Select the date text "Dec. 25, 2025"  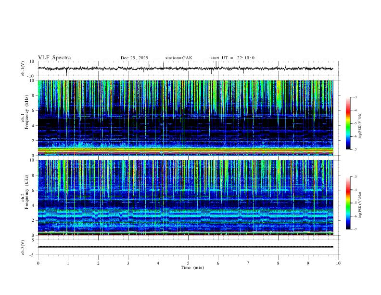pos(134,58)
